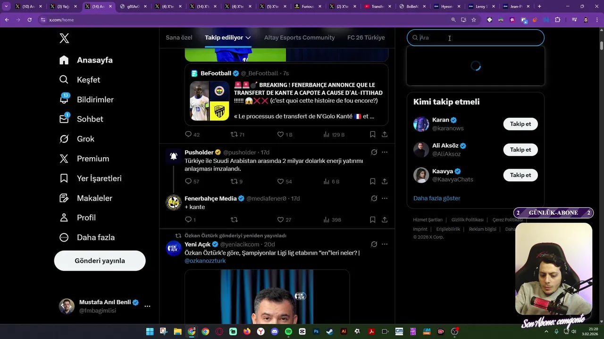Follow Ali Aksöz with Takip et

(520, 150)
